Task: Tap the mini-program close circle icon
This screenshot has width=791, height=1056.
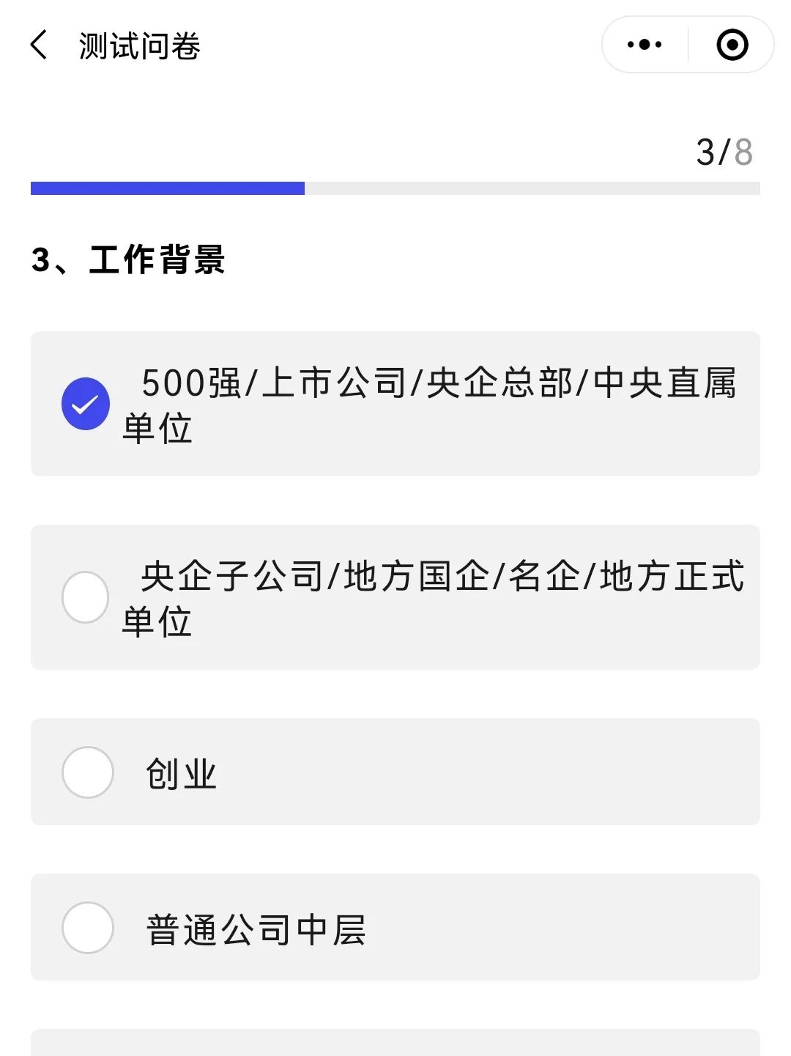Action: [x=732, y=45]
